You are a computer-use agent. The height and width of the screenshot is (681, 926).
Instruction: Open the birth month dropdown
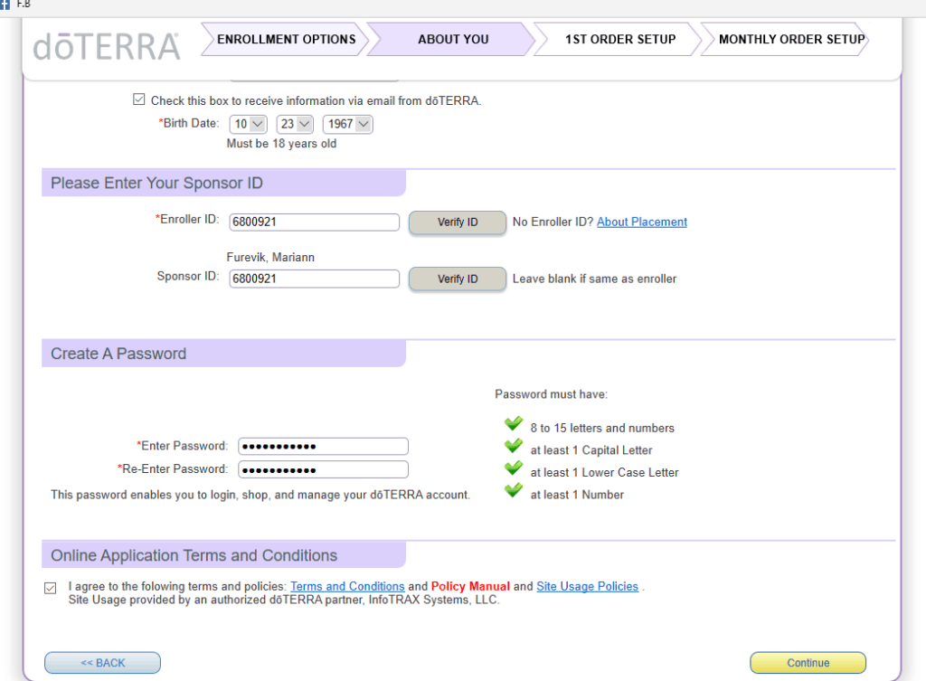click(248, 124)
